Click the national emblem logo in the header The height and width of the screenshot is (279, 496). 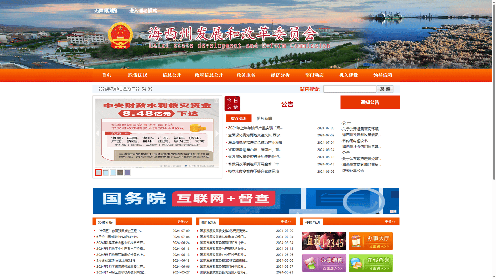[120, 36]
